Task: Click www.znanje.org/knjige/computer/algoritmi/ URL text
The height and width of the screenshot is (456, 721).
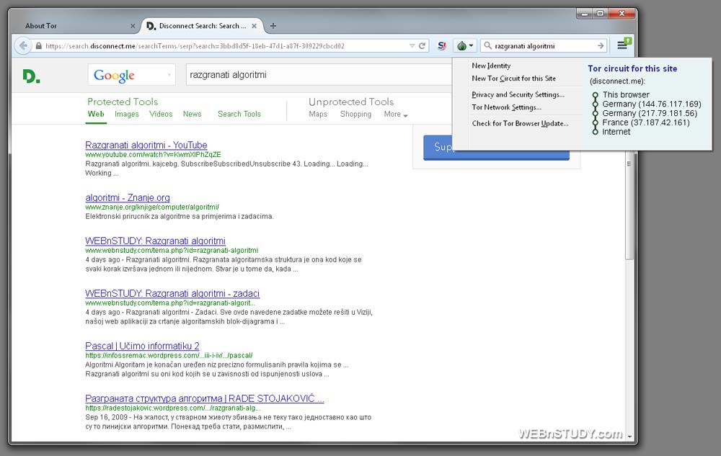Action: tap(152, 207)
